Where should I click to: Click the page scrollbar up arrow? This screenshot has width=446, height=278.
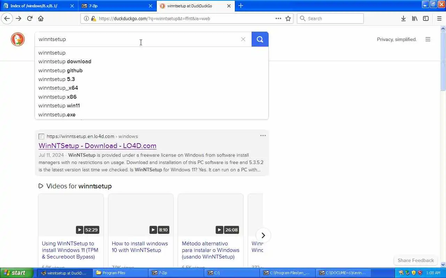443,28
